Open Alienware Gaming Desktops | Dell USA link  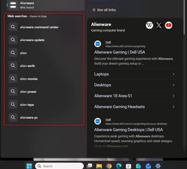coord(129,130)
